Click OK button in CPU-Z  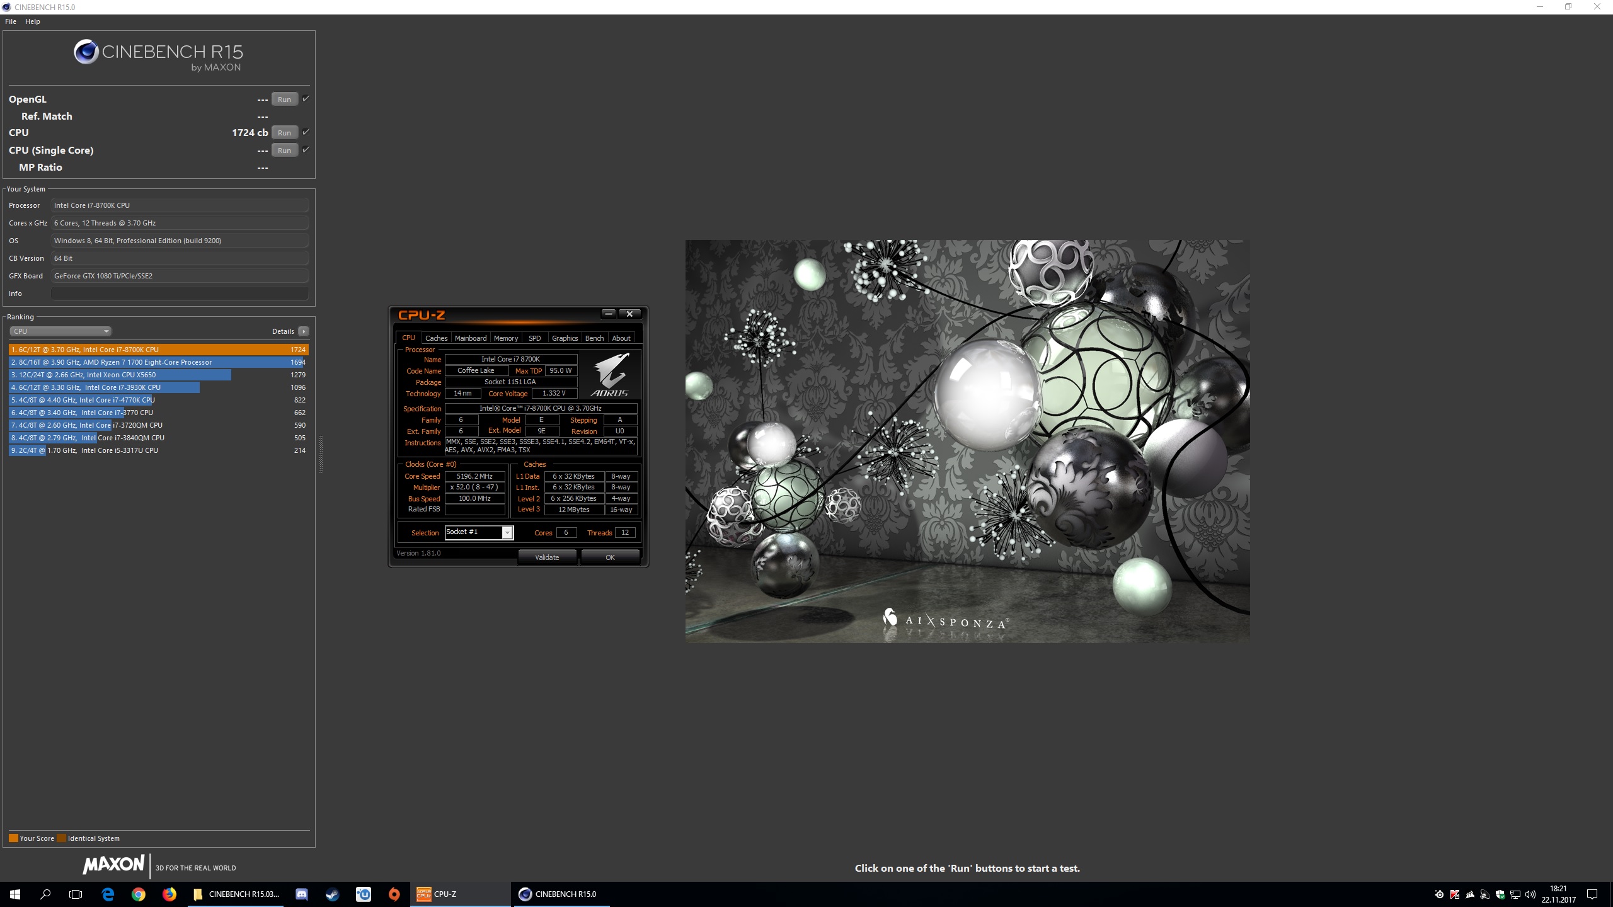tap(610, 557)
